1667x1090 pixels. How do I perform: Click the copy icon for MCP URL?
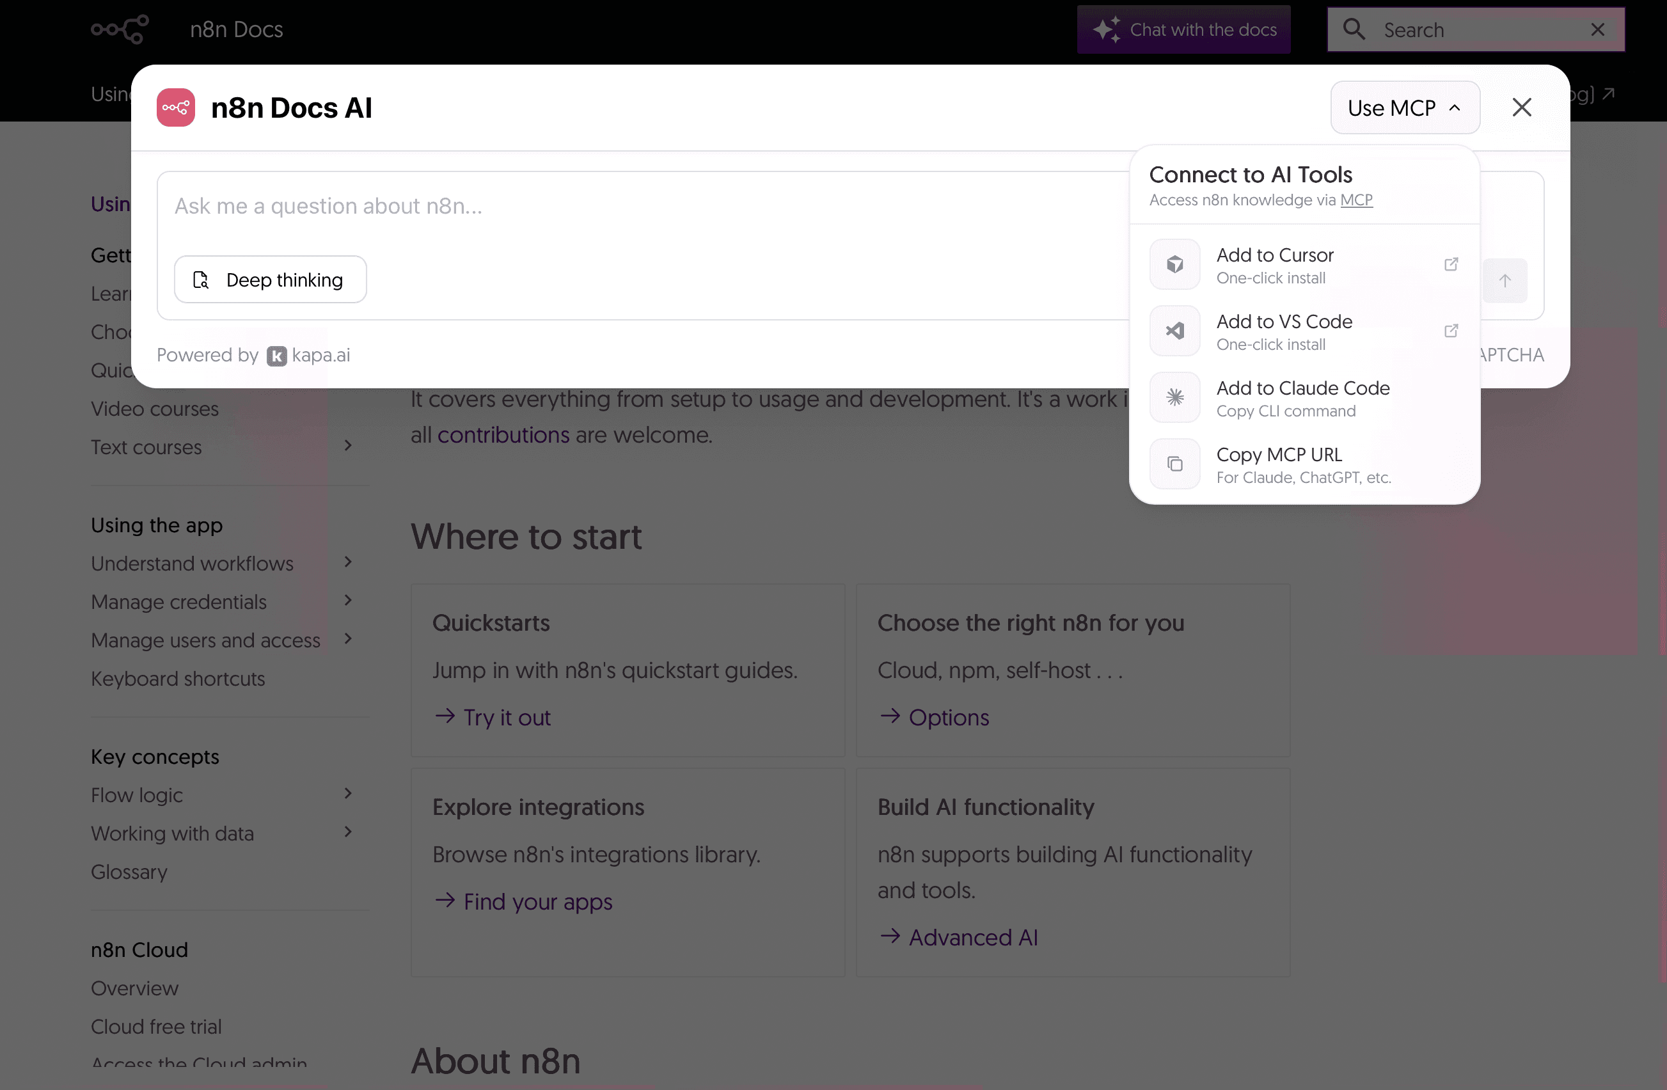point(1174,464)
